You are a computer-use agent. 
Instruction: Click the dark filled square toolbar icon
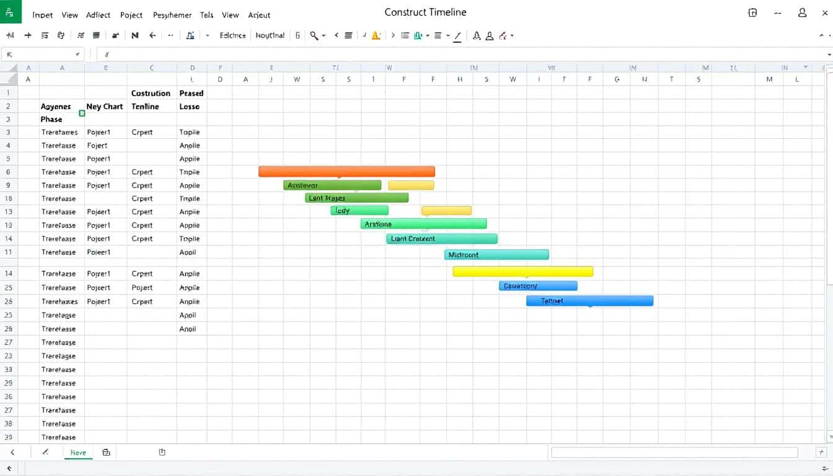pyautogui.click(x=96, y=36)
